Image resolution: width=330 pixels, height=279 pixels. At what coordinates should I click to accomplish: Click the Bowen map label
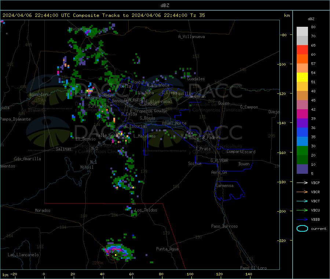244,164
